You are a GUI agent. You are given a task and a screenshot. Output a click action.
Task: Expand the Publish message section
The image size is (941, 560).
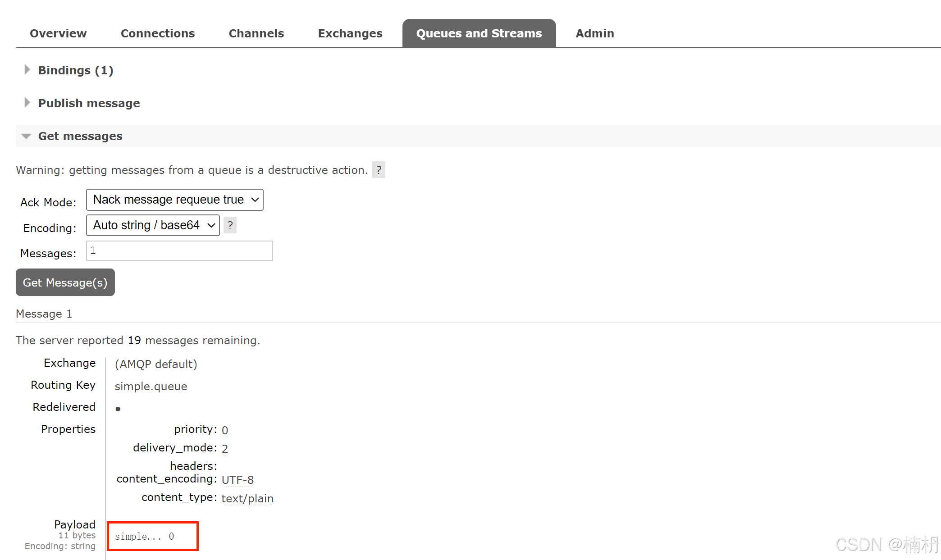tap(89, 103)
